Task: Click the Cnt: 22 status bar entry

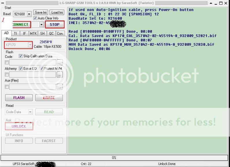Action: [x=86, y=164]
